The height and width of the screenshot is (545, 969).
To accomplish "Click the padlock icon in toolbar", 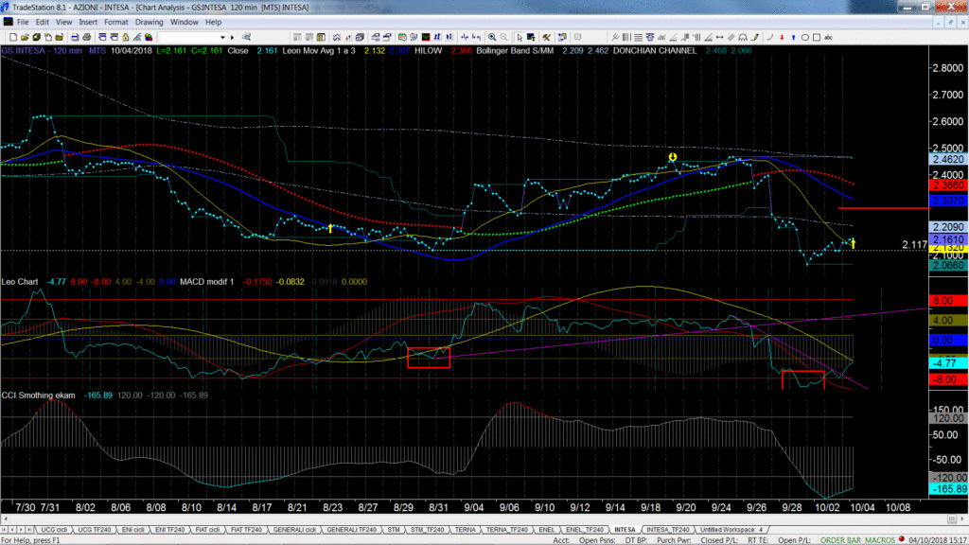I will pyautogui.click(x=126, y=37).
